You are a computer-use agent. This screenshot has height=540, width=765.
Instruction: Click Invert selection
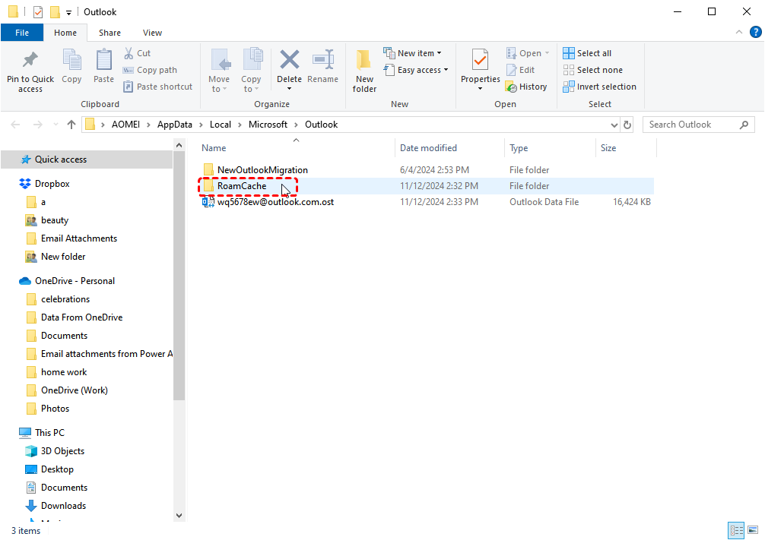pos(600,87)
